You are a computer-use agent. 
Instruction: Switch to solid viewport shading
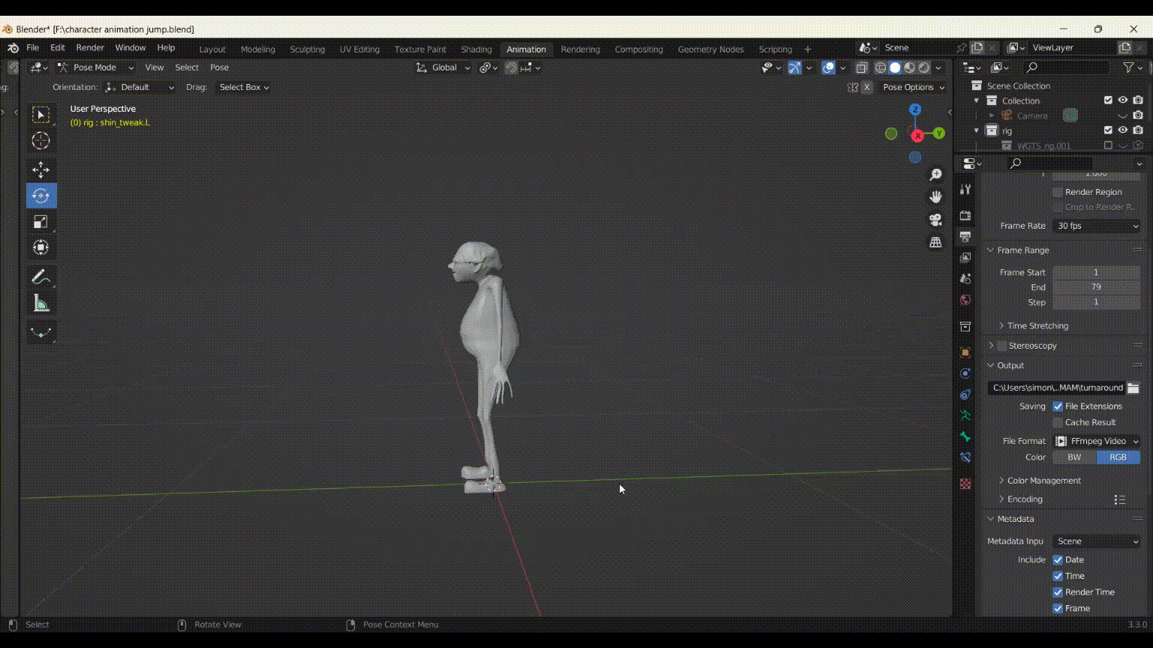click(x=895, y=67)
